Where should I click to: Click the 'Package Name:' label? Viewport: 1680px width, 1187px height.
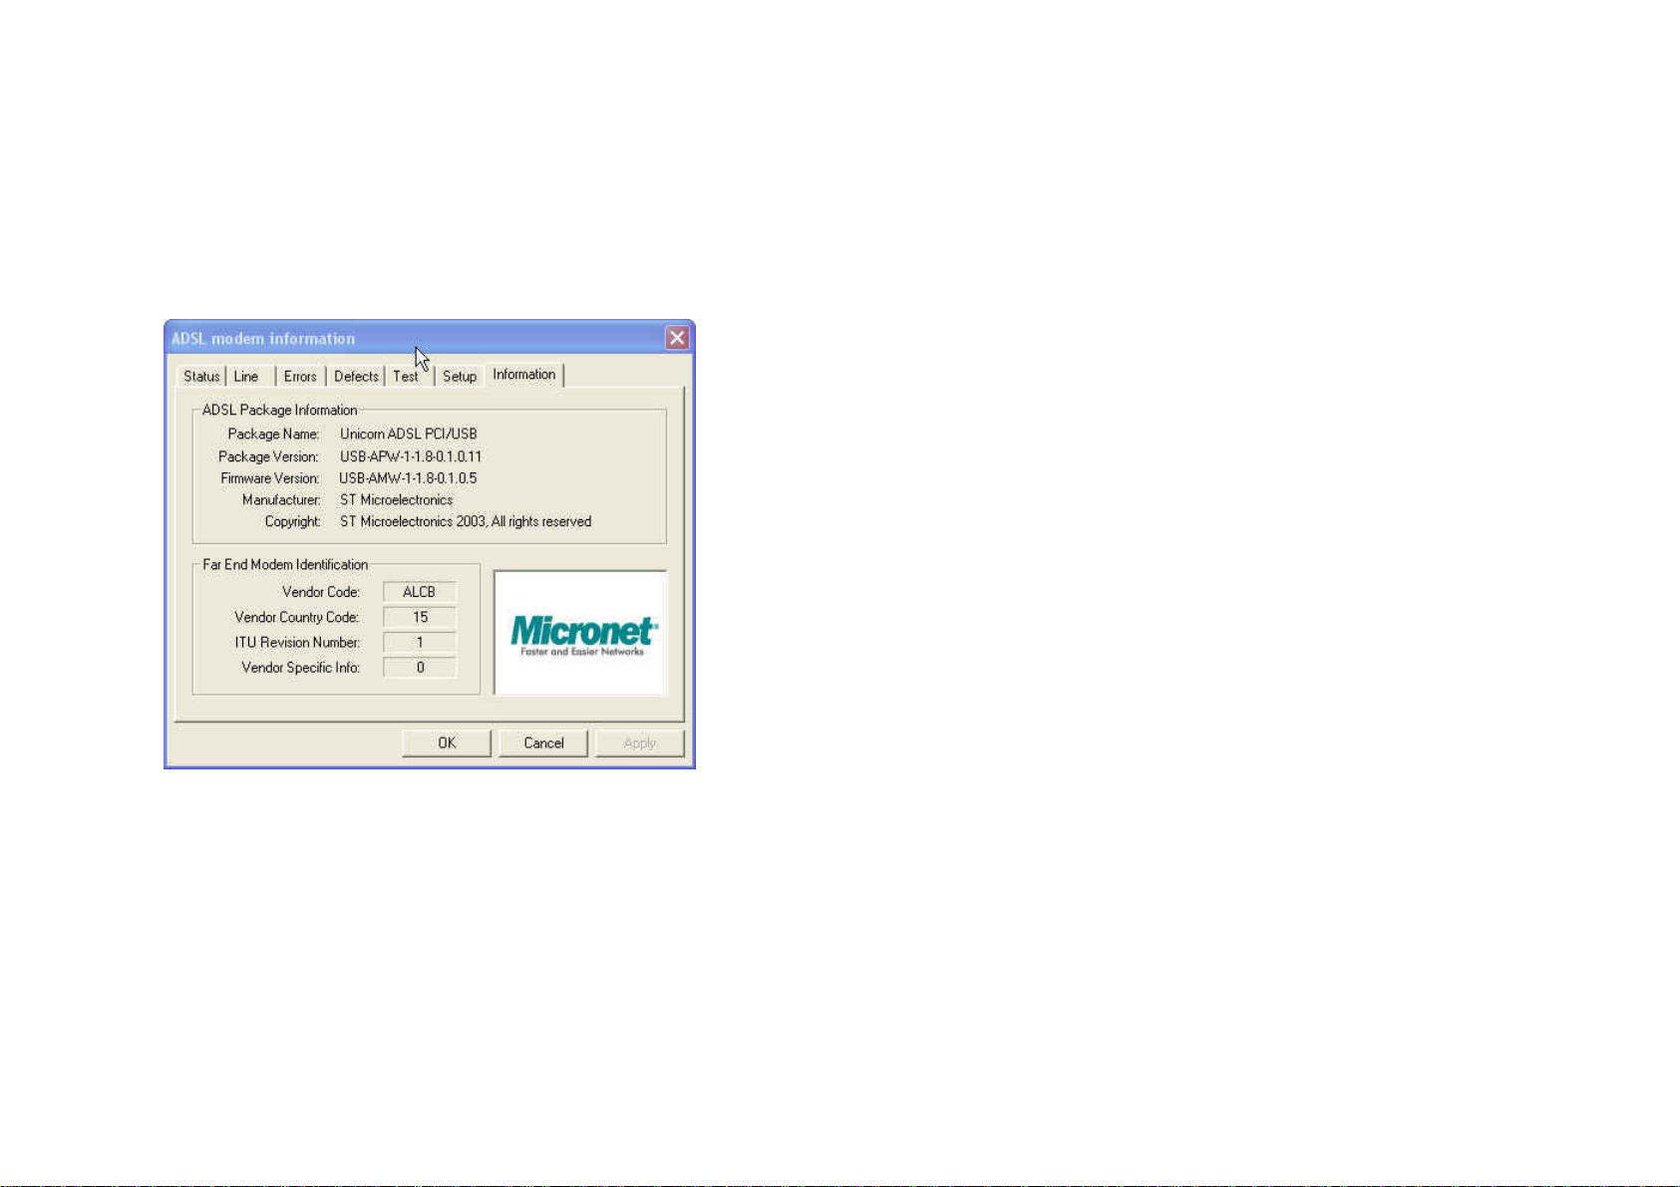coord(273,435)
